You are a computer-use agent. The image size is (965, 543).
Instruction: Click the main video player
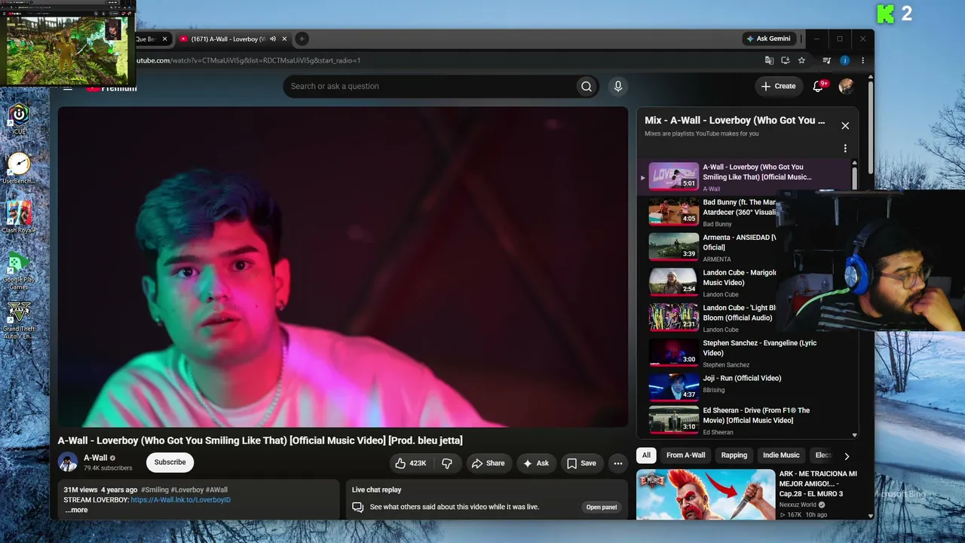[x=343, y=267]
